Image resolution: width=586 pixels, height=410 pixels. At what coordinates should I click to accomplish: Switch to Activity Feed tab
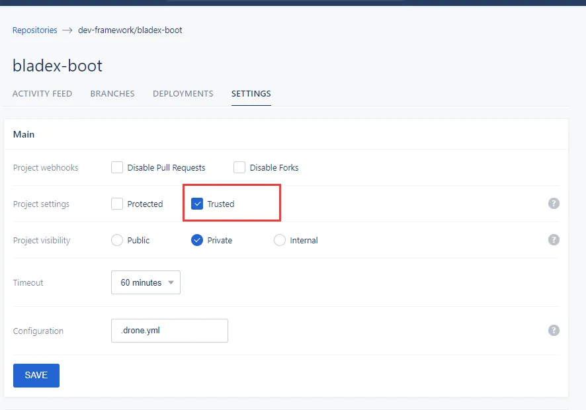click(42, 94)
